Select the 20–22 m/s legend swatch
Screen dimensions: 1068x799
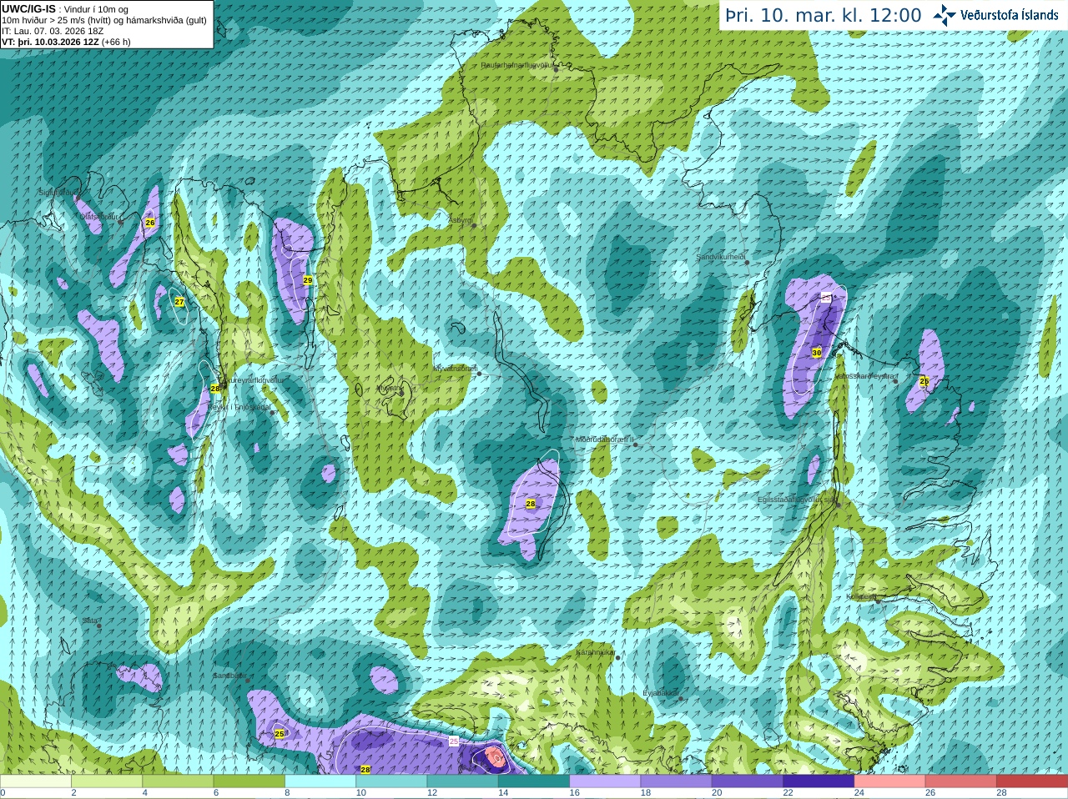click(x=748, y=781)
